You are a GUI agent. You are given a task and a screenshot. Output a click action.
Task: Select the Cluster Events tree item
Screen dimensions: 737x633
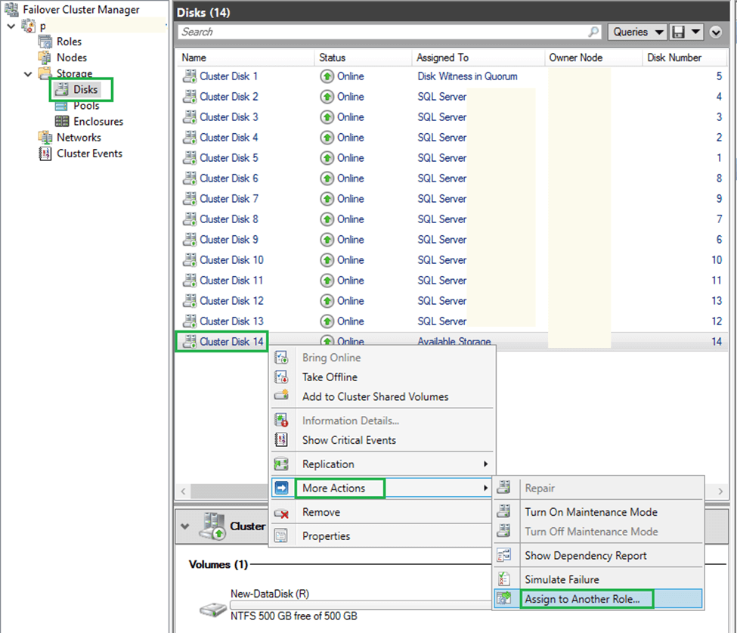pos(89,154)
